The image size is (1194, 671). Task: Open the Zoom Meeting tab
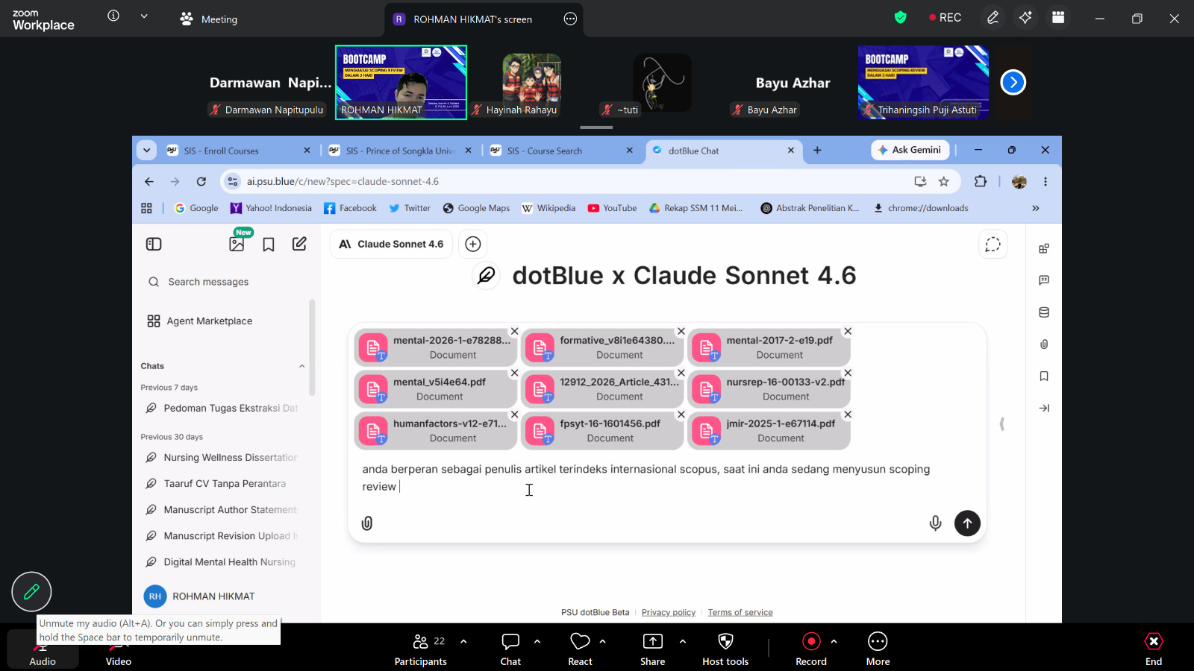coord(210,19)
